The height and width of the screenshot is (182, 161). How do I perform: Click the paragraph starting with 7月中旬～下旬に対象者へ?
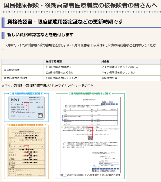[x=79, y=47]
